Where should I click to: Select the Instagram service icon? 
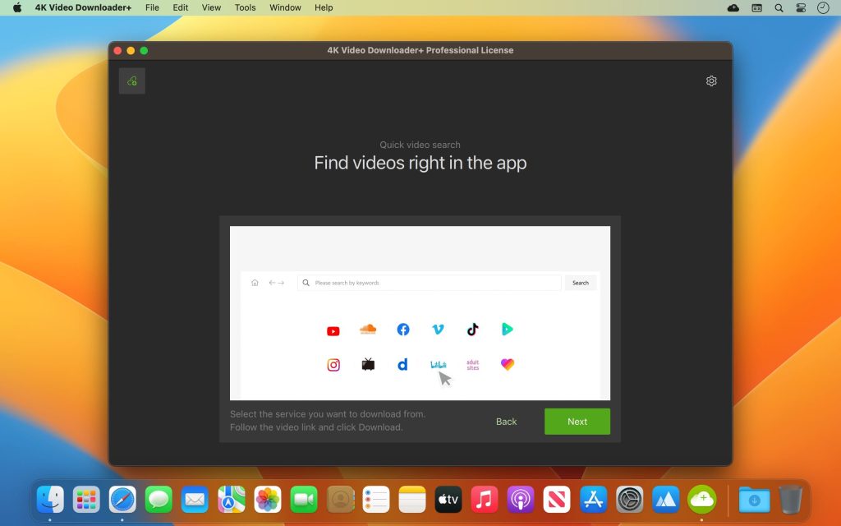[x=333, y=364]
